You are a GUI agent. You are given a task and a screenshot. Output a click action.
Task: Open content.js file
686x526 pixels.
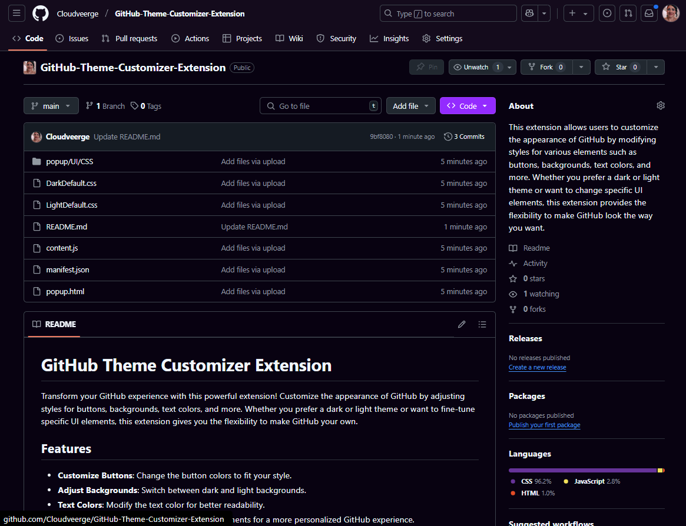[62, 248]
